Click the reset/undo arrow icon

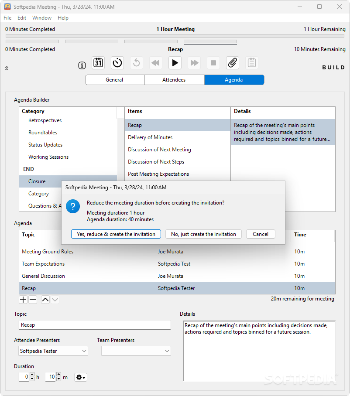[x=137, y=63]
